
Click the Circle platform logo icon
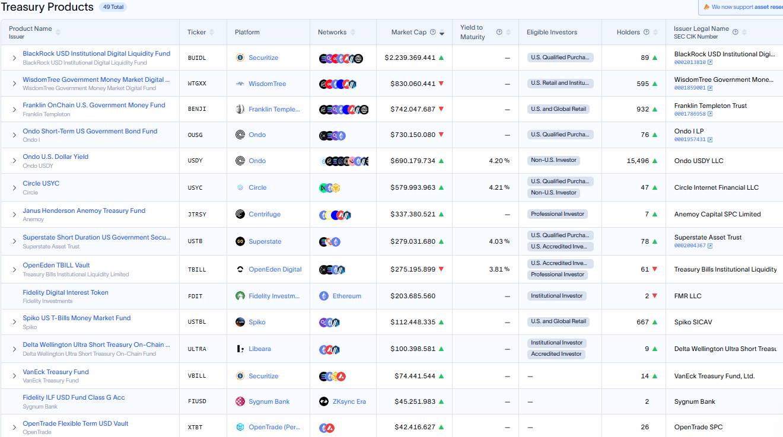click(x=240, y=187)
